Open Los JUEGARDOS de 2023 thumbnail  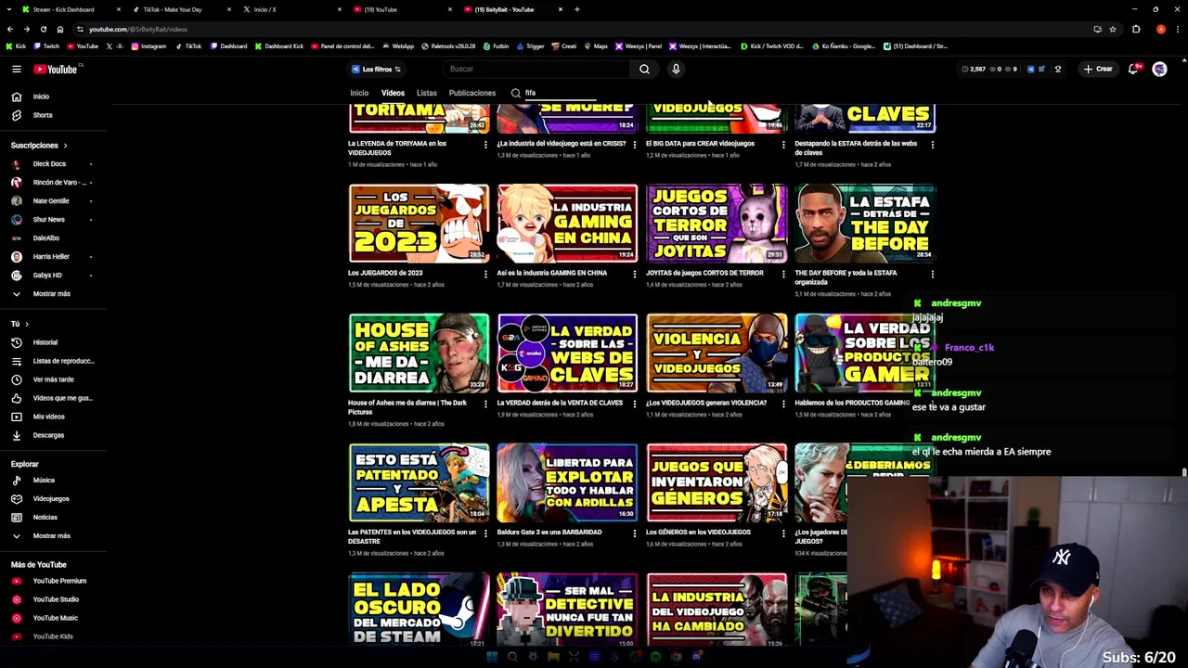point(419,224)
